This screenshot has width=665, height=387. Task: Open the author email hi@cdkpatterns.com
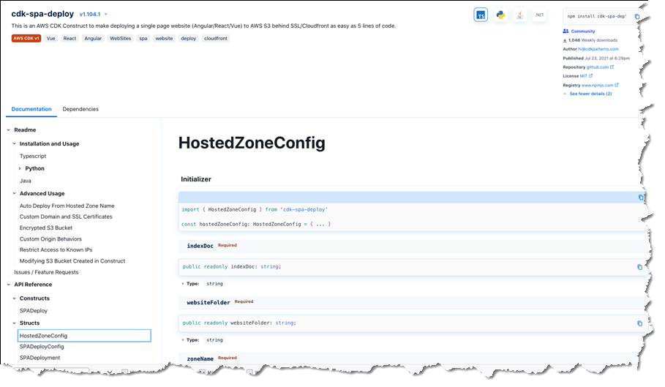[x=598, y=49]
